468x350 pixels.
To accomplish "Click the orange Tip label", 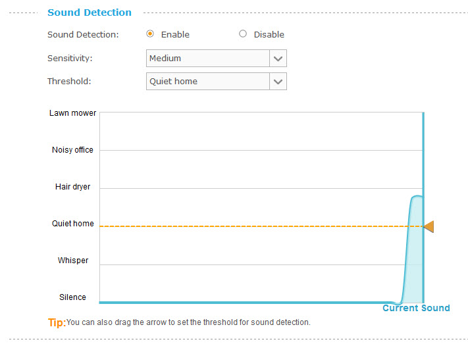I will [x=57, y=322].
